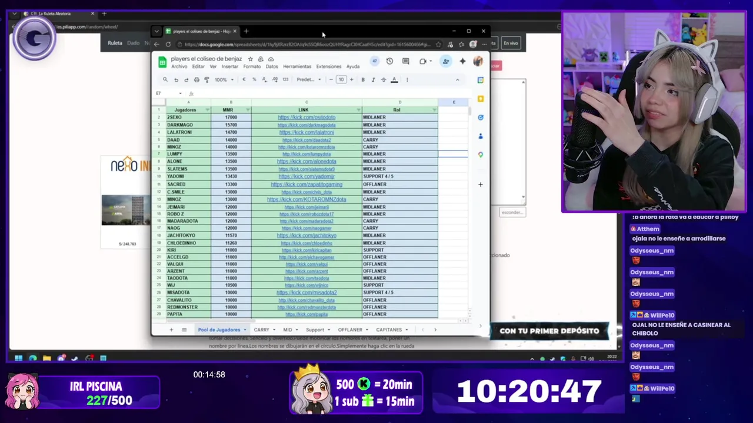Star the players el coliseo document
This screenshot has width=753, height=423.
coord(250,59)
